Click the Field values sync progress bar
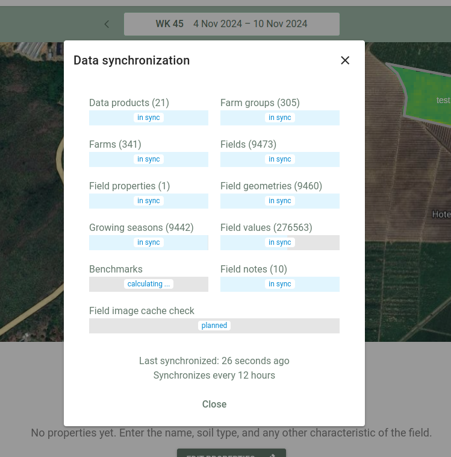 pos(279,242)
